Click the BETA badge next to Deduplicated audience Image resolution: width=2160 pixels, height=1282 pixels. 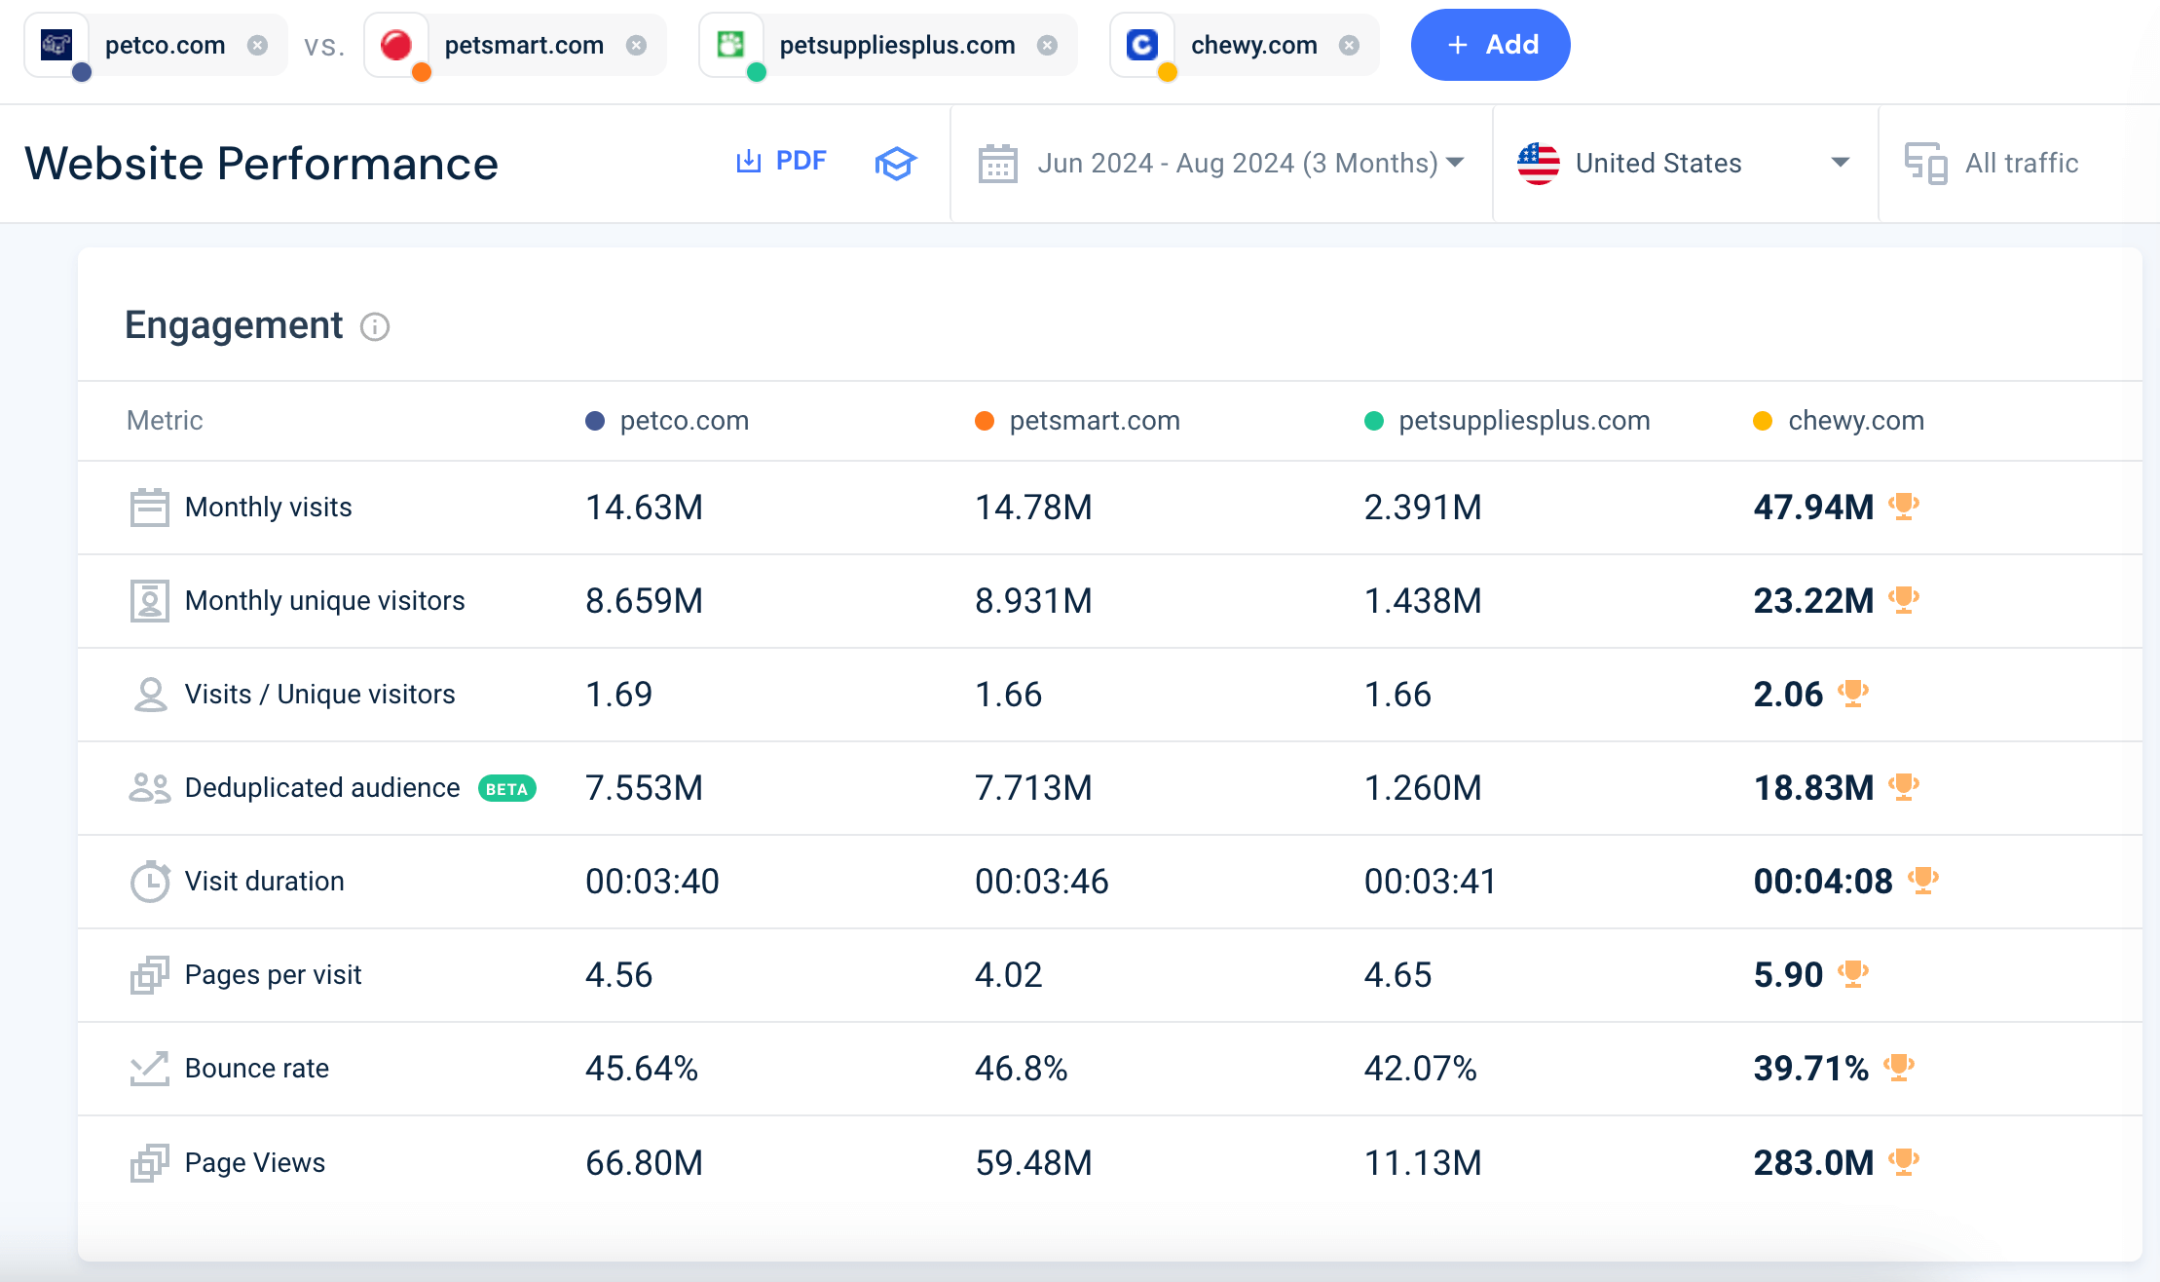point(506,787)
